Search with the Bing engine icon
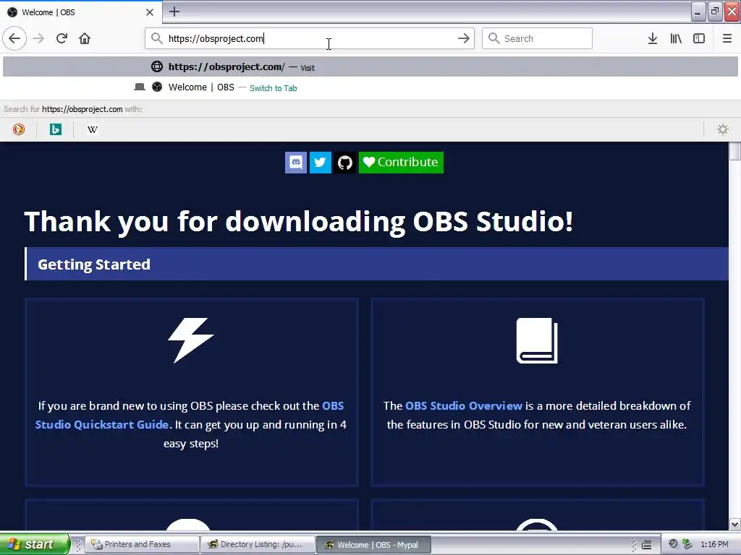 [55, 129]
